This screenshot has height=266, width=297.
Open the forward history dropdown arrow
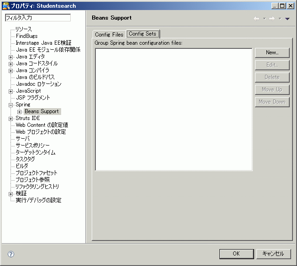coord(280,19)
